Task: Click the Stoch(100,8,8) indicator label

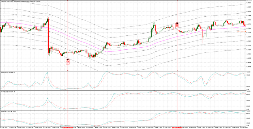Action: [8, 111]
